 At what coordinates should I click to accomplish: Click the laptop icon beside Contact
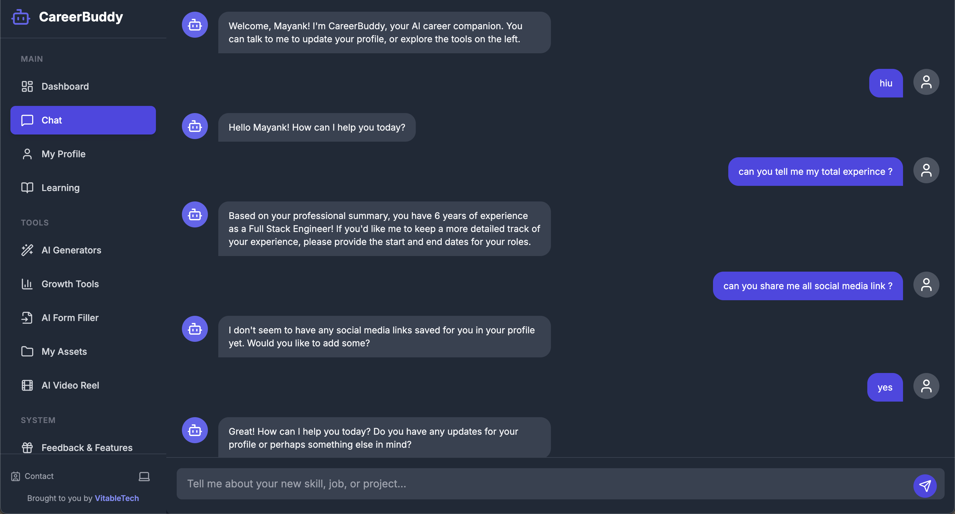coord(144,476)
